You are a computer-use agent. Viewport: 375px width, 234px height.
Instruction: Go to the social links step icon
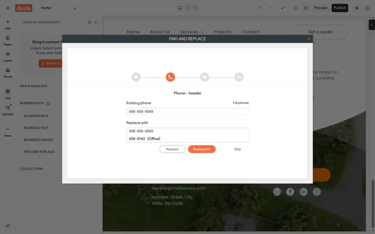239,77
